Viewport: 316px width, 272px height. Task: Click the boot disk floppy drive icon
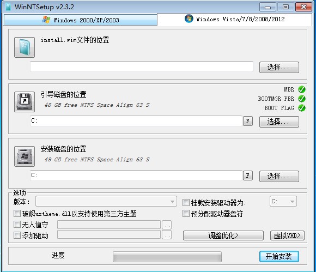click(x=25, y=102)
